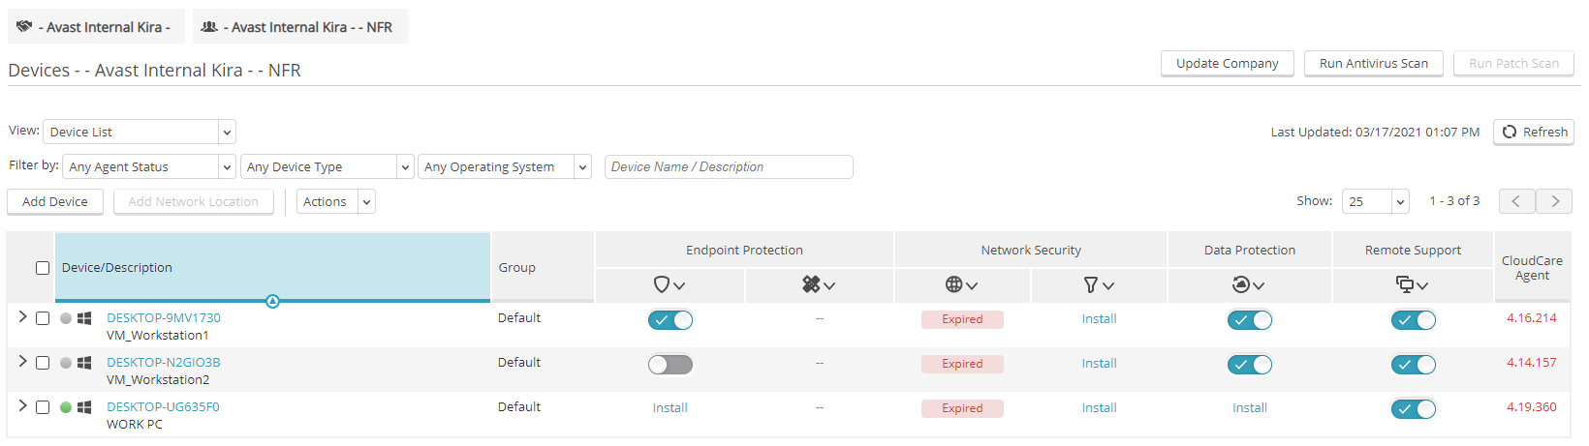This screenshot has height=446, width=1589.
Task: Click the Run Antivirus Scan button
Action: (1374, 63)
